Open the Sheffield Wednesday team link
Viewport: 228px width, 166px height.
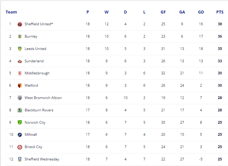(42, 159)
